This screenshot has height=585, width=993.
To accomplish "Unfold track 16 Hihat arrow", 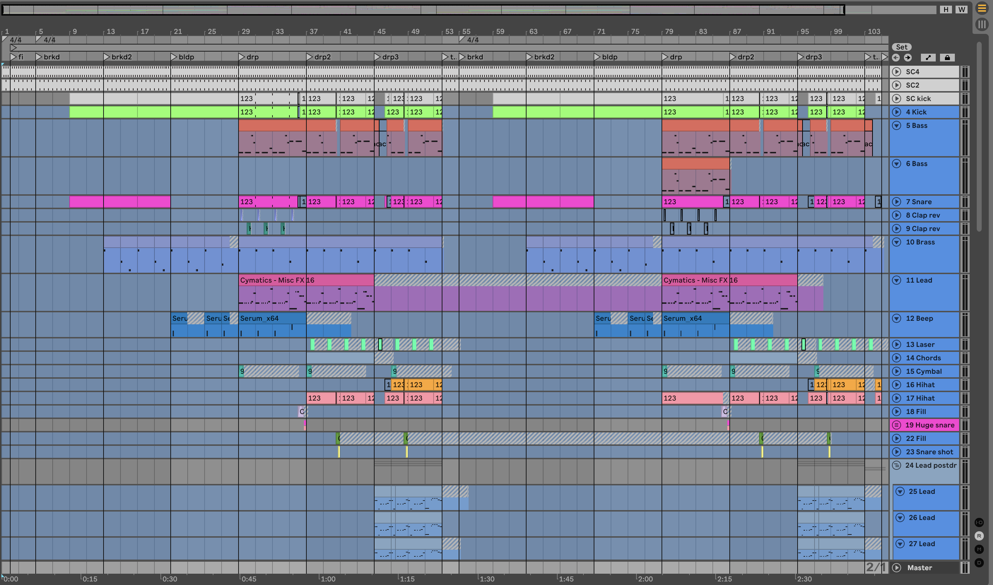I will click(897, 385).
